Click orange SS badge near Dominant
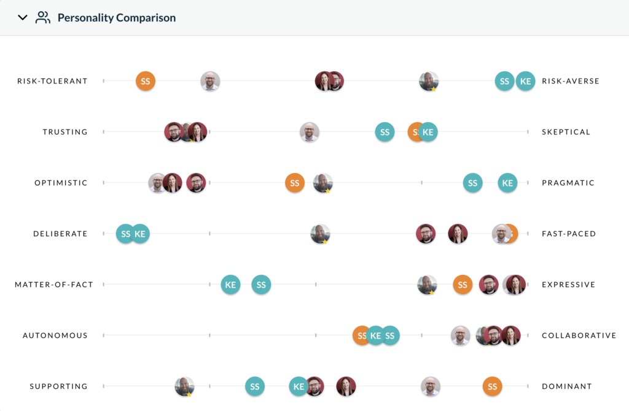 492,386
